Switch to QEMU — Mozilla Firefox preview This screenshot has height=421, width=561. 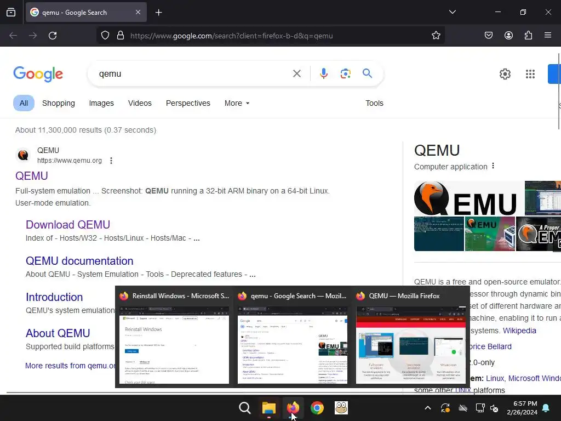pyautogui.click(x=411, y=337)
